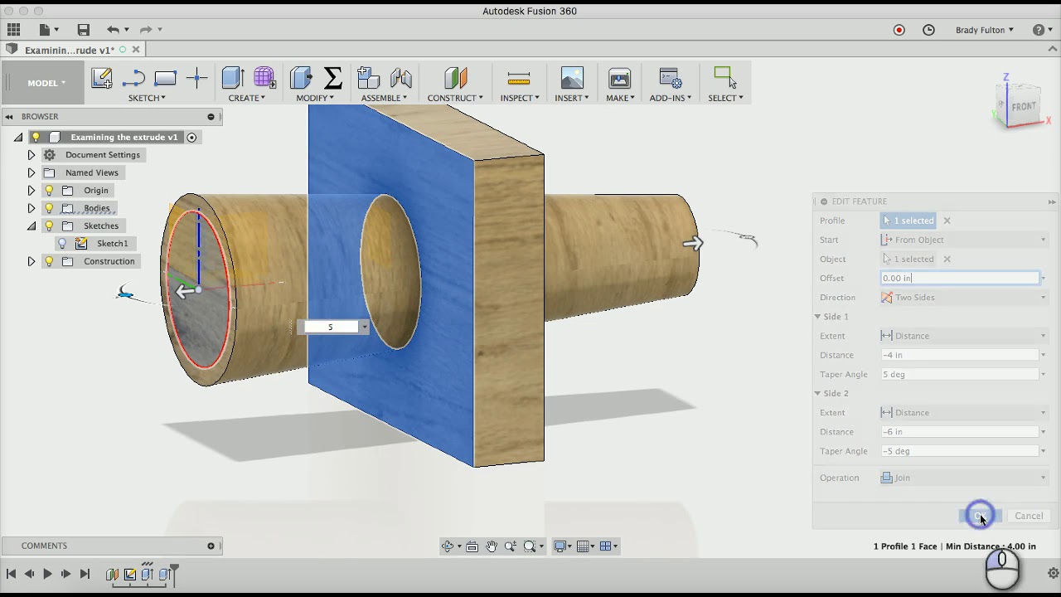The width and height of the screenshot is (1061, 597).
Task: Toggle visibility bulb for Bodies folder
Action: (x=49, y=208)
